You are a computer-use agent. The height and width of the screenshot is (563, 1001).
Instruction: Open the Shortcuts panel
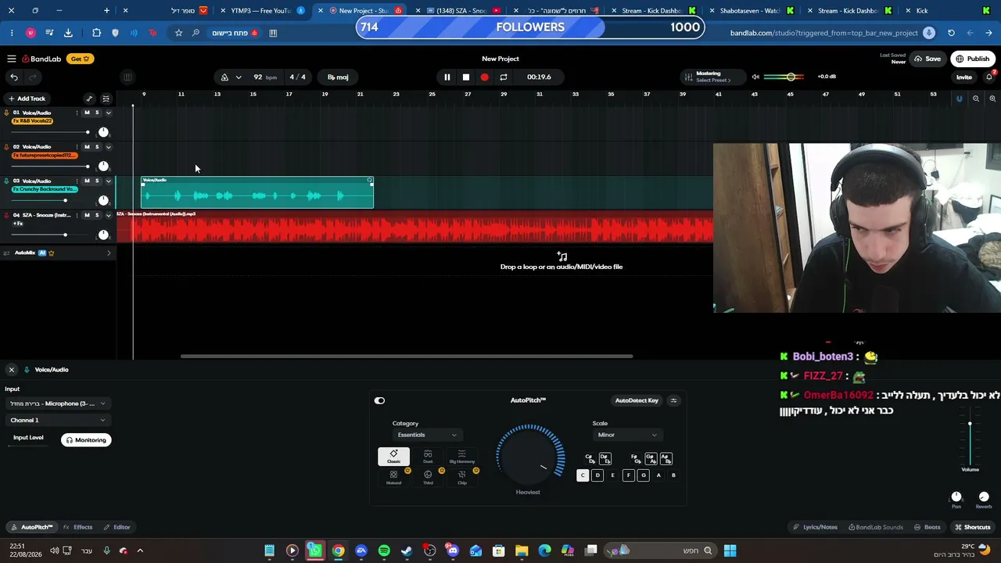[973, 527]
